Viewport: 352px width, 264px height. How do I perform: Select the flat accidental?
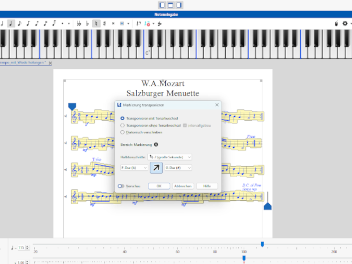[88, 23]
